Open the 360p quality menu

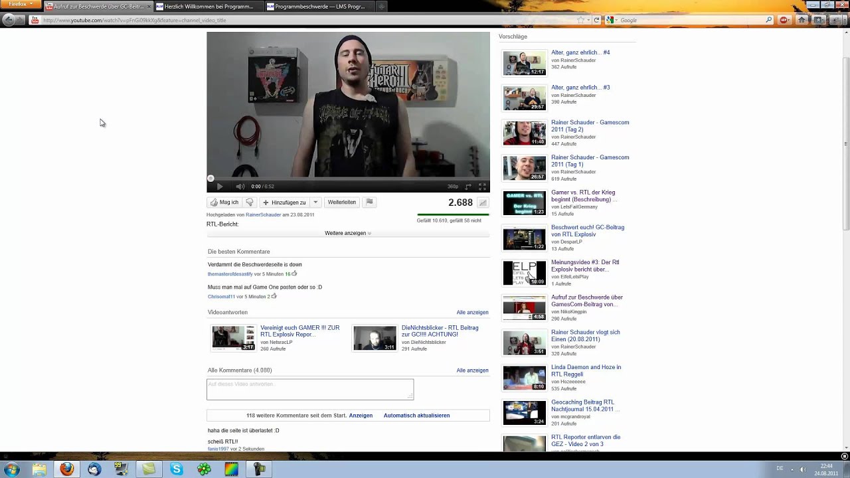click(x=453, y=187)
